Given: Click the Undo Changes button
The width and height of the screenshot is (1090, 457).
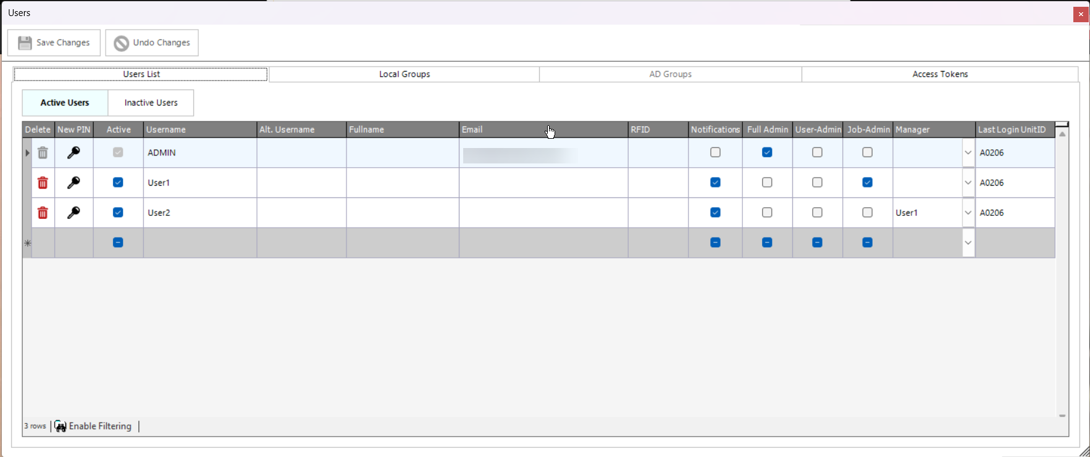Looking at the screenshot, I should [x=152, y=43].
